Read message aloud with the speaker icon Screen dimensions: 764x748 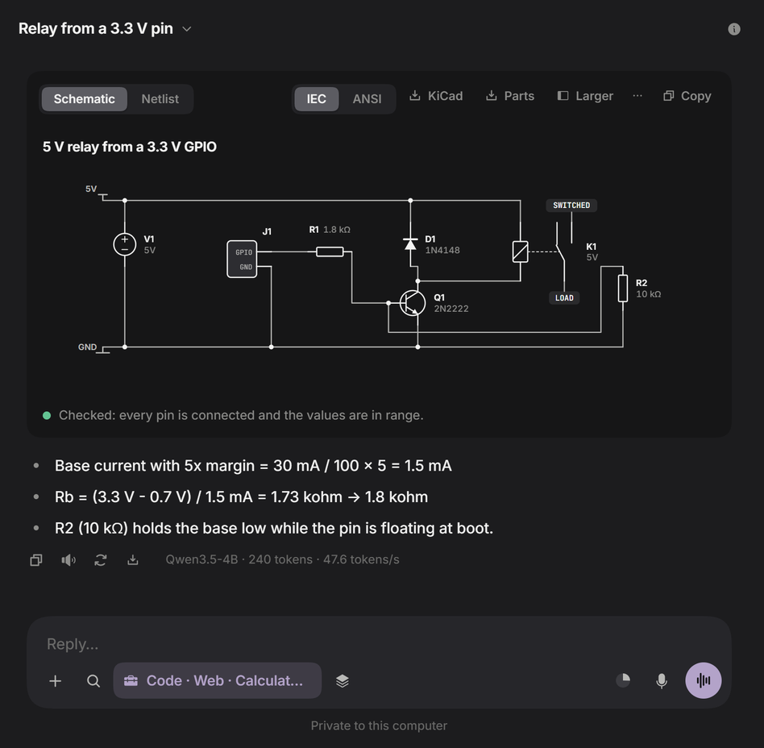(x=69, y=560)
